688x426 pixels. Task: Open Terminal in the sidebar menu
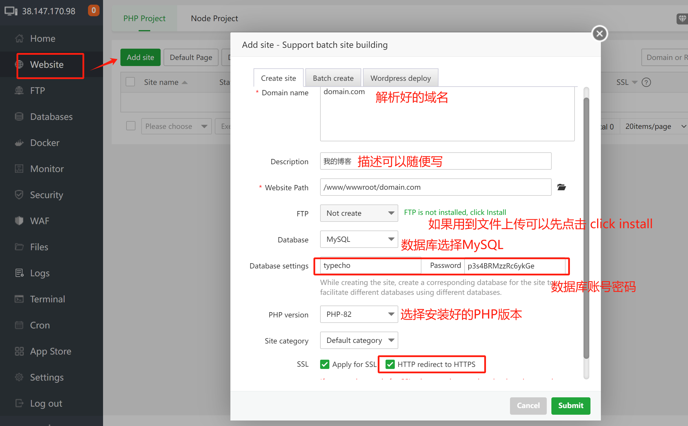click(x=52, y=299)
